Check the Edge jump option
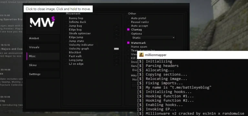Image resolution: width=248 pixels, height=116 pixels. [x=66, y=37]
